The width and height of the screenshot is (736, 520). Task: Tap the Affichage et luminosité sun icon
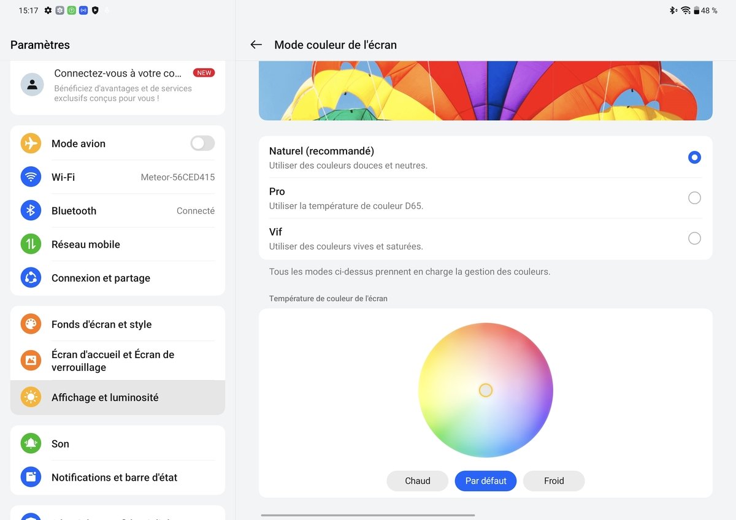tap(31, 397)
